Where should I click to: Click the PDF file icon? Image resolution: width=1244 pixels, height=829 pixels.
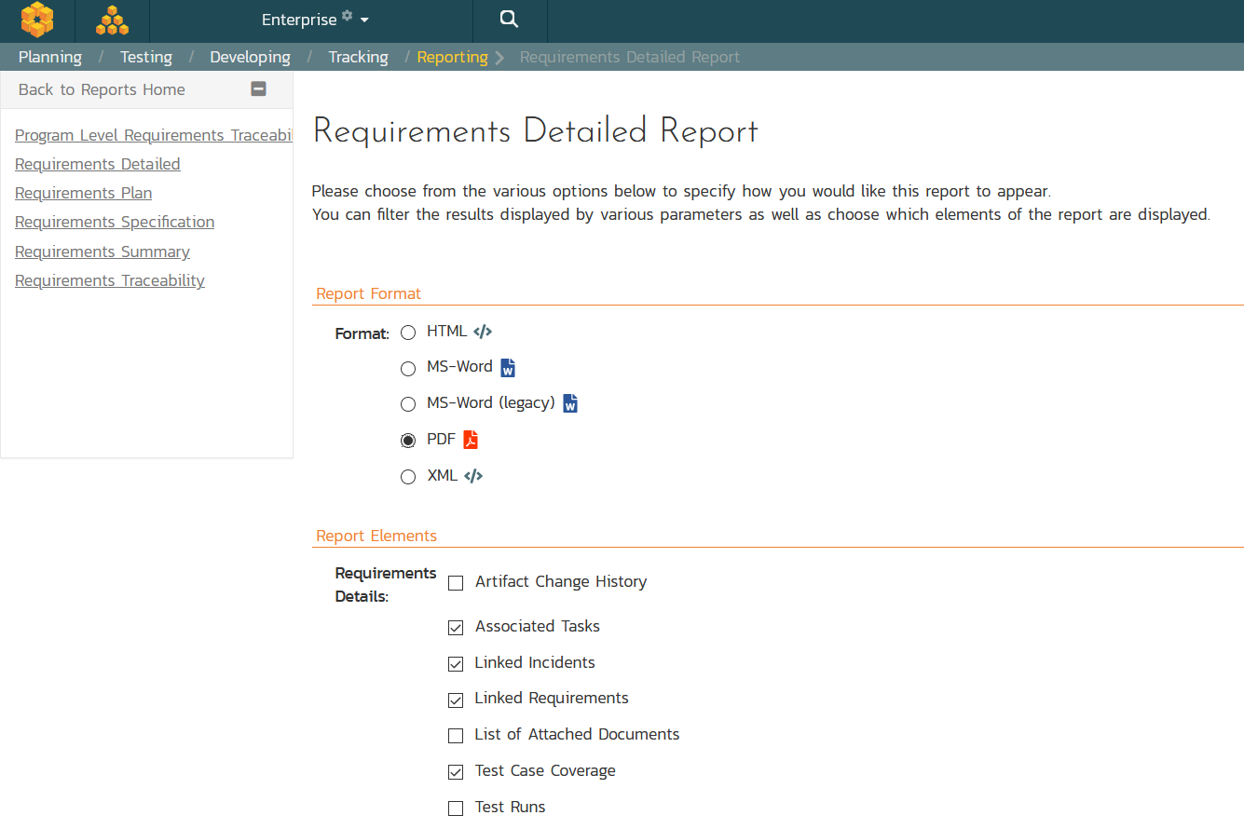[x=471, y=440]
